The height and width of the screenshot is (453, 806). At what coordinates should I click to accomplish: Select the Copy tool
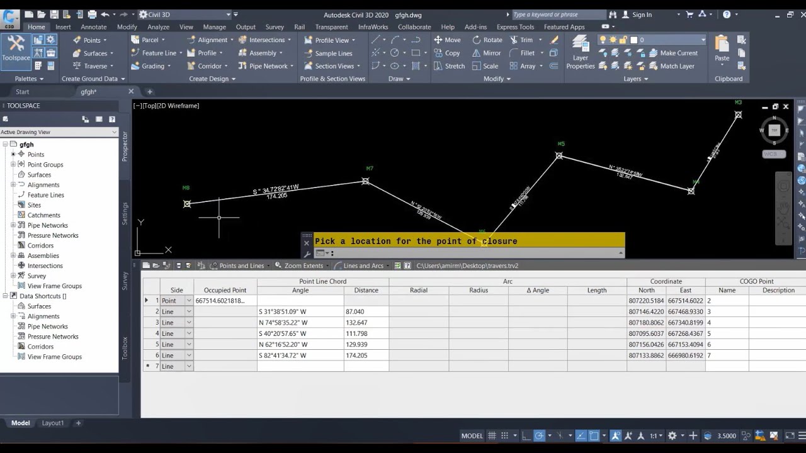pos(446,53)
